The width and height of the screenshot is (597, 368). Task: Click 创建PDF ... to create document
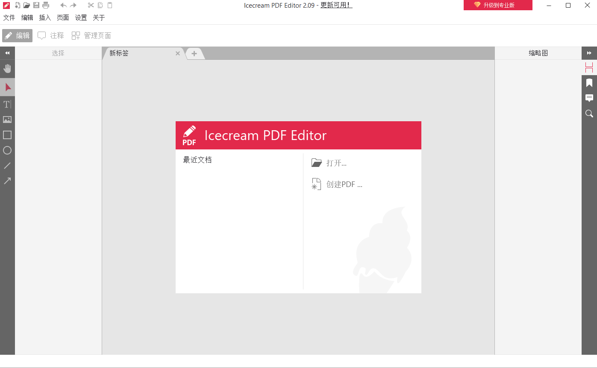coord(337,184)
